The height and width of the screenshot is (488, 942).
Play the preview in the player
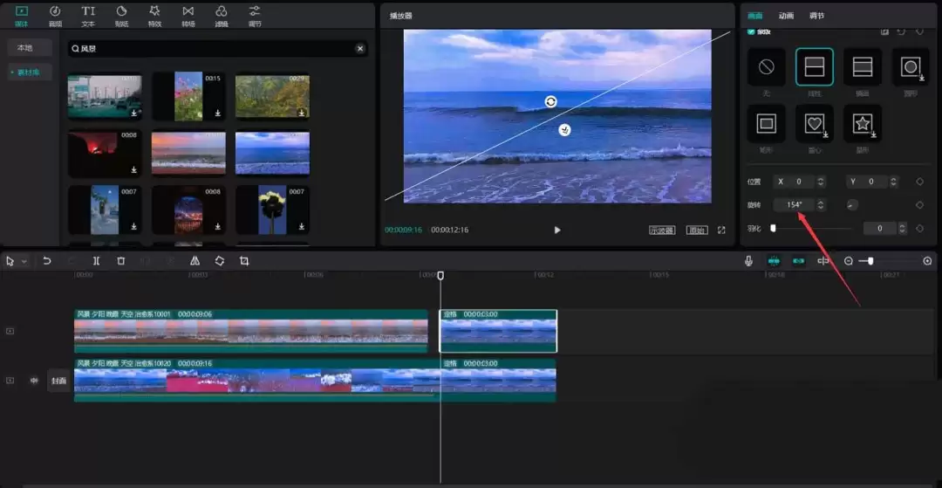pos(557,230)
